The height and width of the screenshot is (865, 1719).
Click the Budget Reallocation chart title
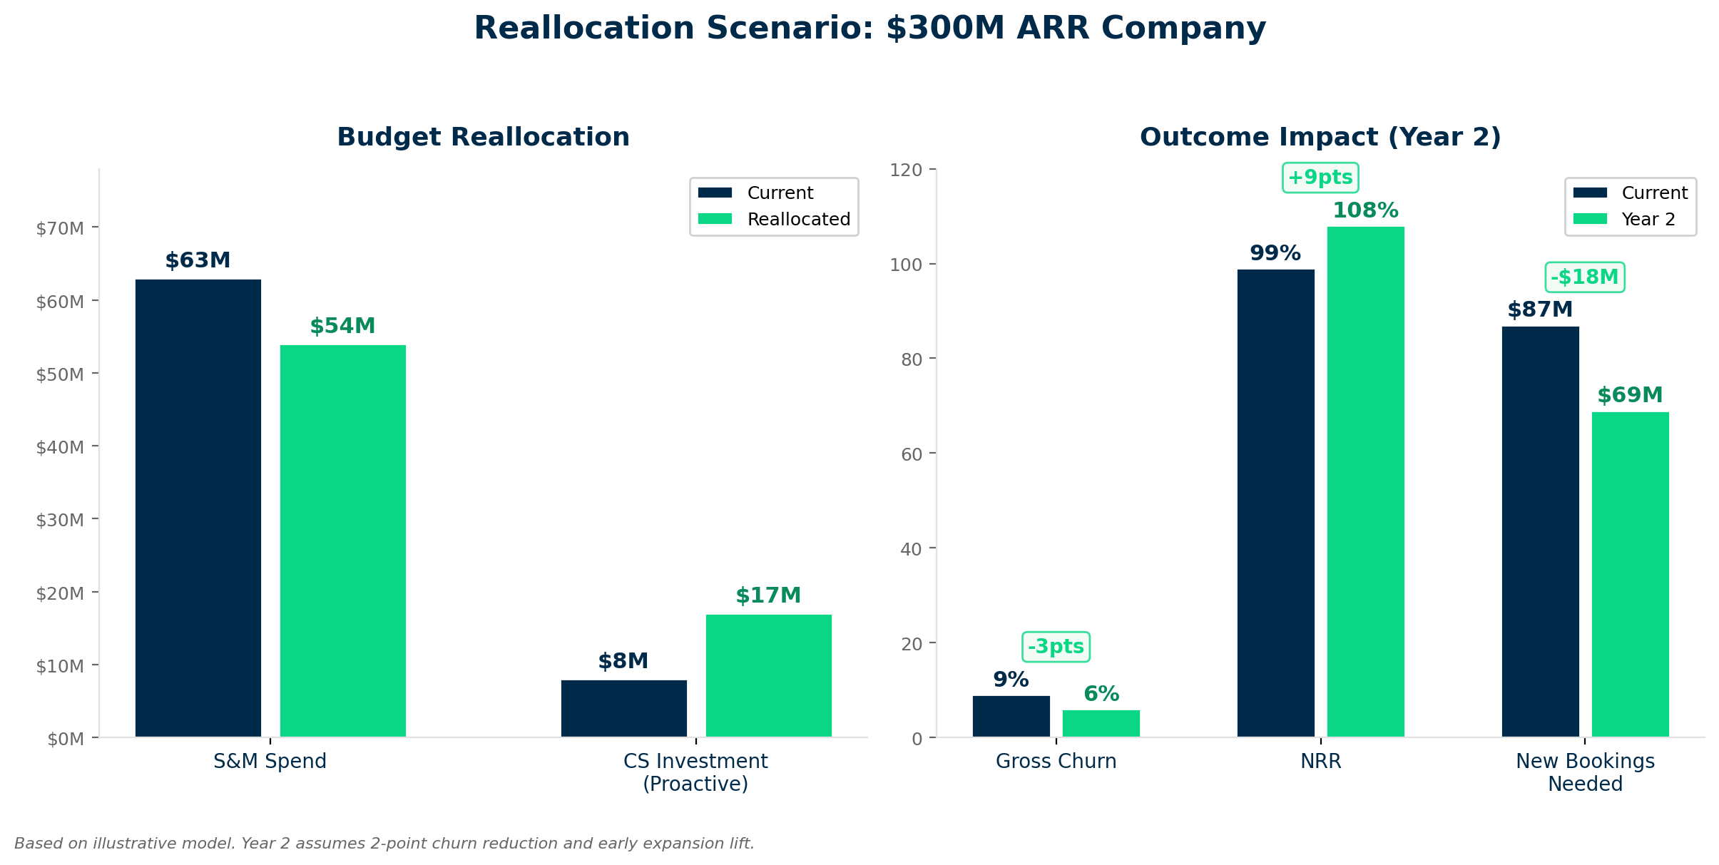[483, 136]
